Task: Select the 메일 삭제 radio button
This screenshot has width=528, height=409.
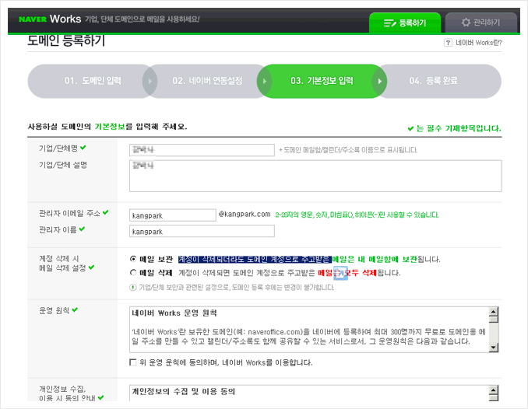Action: [x=133, y=272]
